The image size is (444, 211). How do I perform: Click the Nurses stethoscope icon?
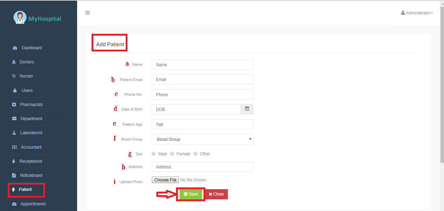point(14,76)
